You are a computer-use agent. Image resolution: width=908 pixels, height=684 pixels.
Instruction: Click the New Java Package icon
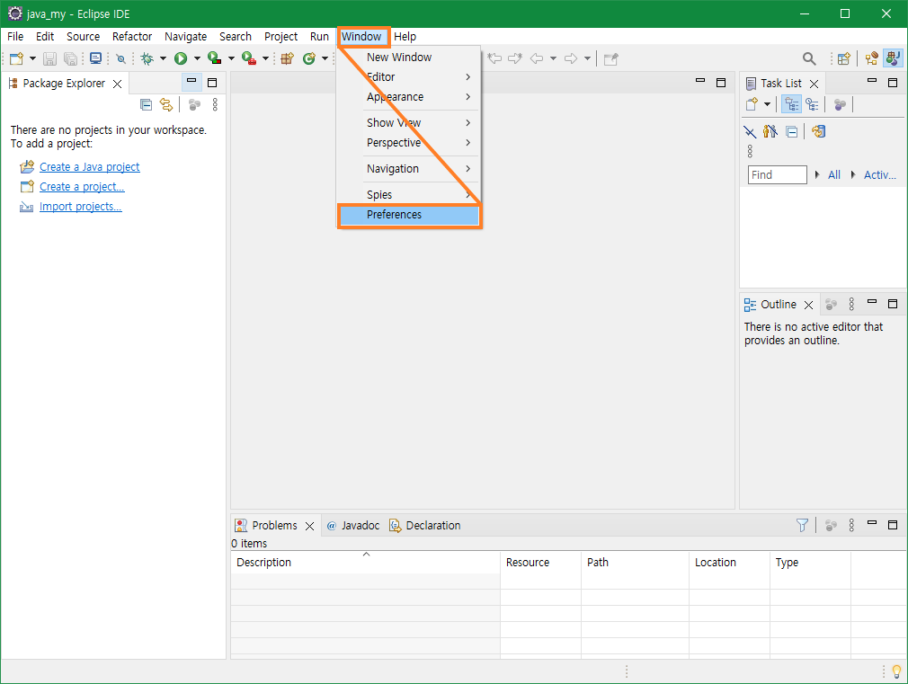287,58
